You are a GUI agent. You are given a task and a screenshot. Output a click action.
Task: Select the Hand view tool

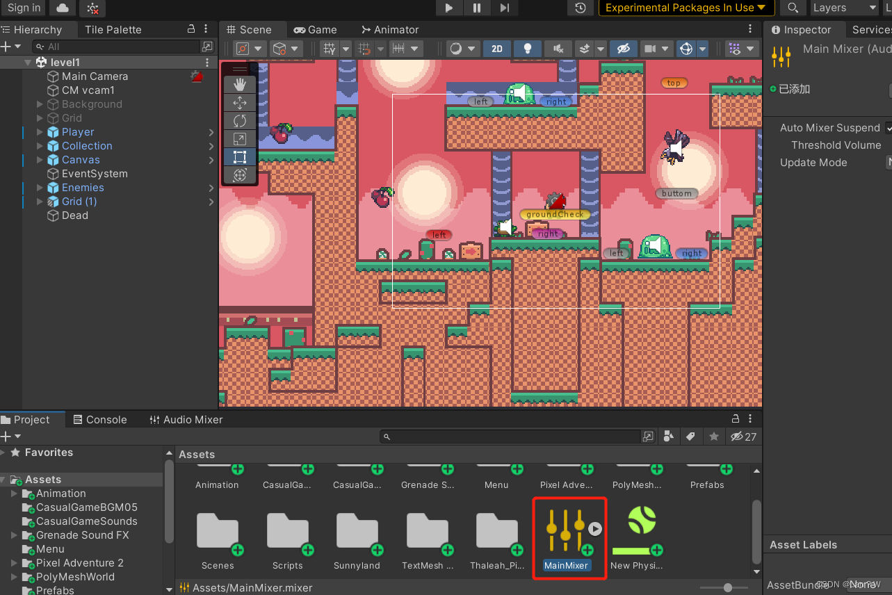click(x=240, y=85)
